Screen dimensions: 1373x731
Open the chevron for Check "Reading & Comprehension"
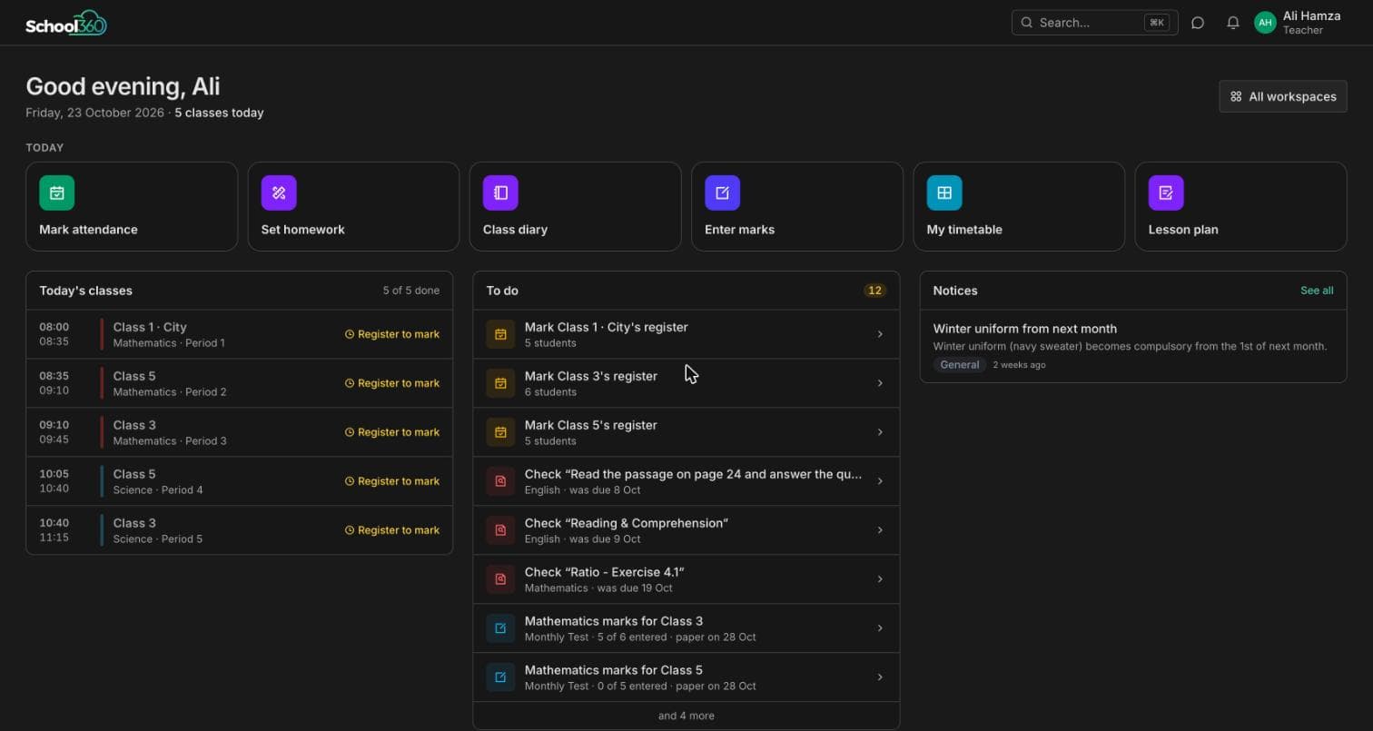pos(880,530)
